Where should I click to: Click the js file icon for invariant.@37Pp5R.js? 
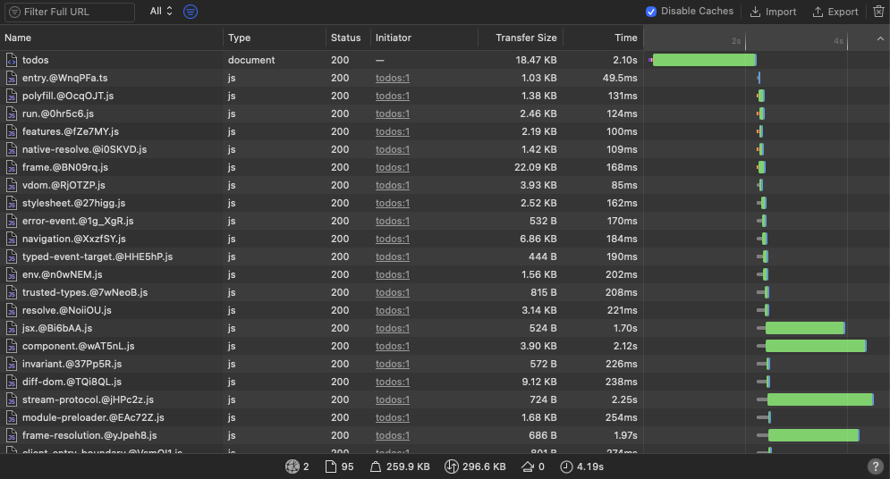[x=12, y=364]
